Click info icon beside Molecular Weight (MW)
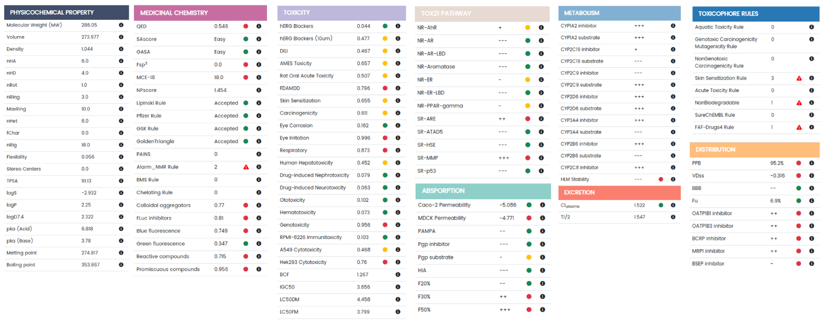Screen dimensions: 826x324 [121, 25]
